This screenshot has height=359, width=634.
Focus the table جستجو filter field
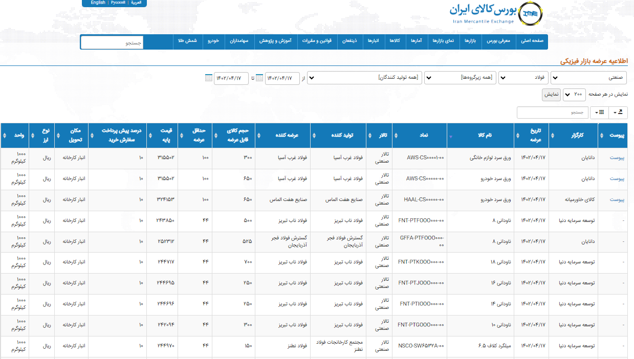(552, 113)
